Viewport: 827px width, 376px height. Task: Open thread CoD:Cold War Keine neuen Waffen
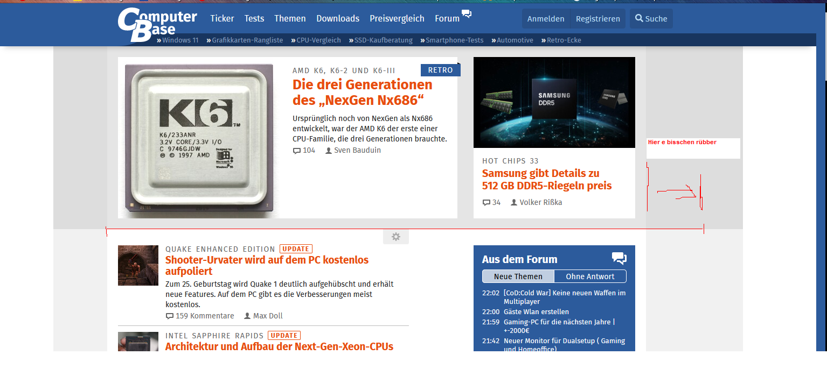[564, 297]
